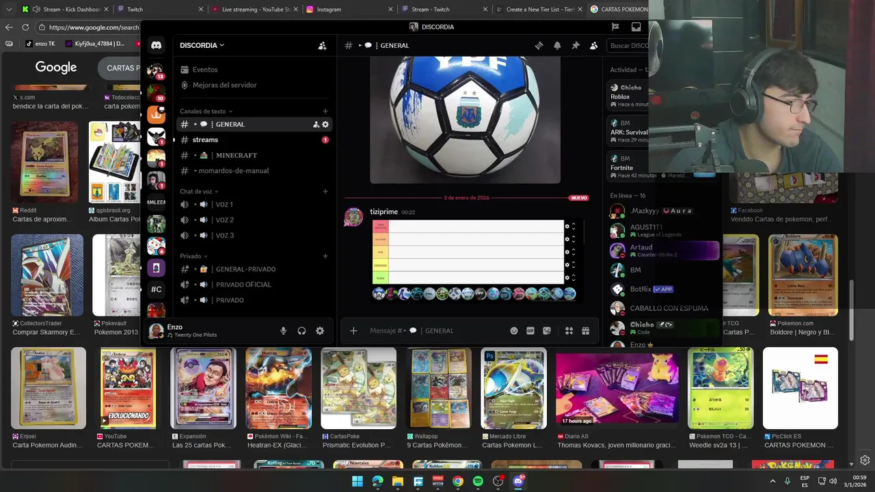
Task: Collapse Canales de texto category
Action: tap(206, 111)
